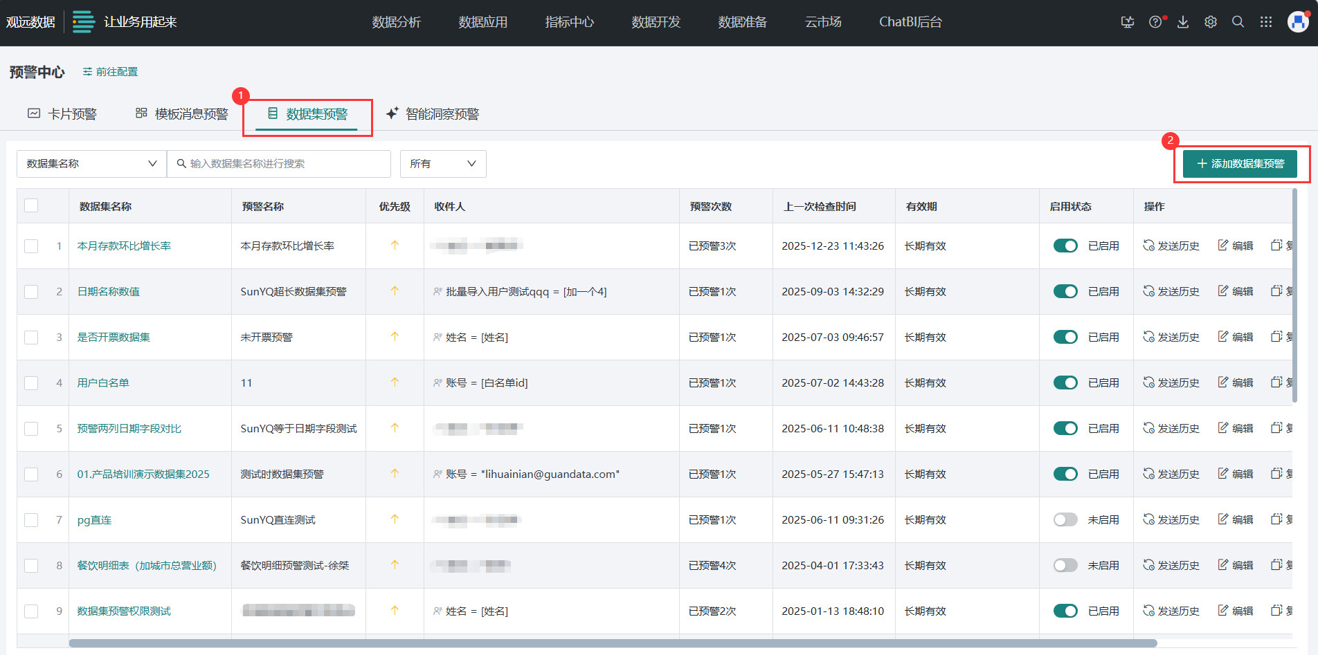Check the select-all checkbox in table header
Screen dimensions: 1318x655
pyautogui.click(x=31, y=205)
